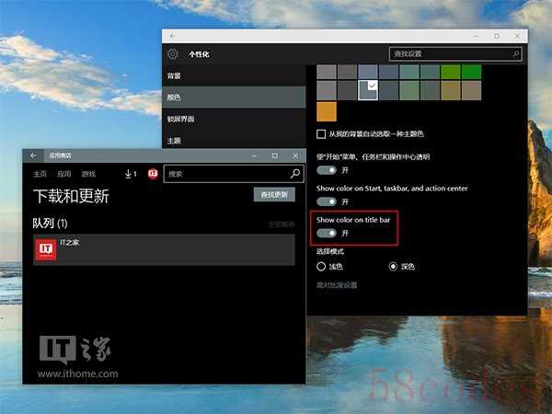Select the 深色 dark mode radio button
Screen dimensions: 552x414
pyautogui.click(x=393, y=267)
